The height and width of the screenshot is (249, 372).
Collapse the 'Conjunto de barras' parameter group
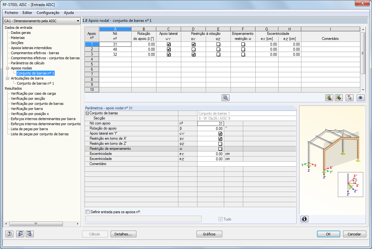[x=87, y=113]
